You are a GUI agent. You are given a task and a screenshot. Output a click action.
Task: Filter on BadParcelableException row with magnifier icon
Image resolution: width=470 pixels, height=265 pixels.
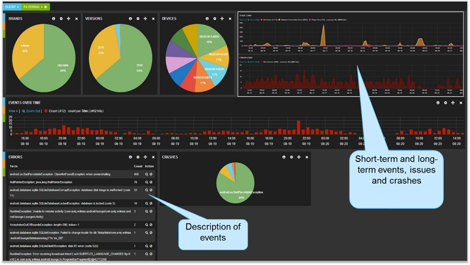coord(147,174)
